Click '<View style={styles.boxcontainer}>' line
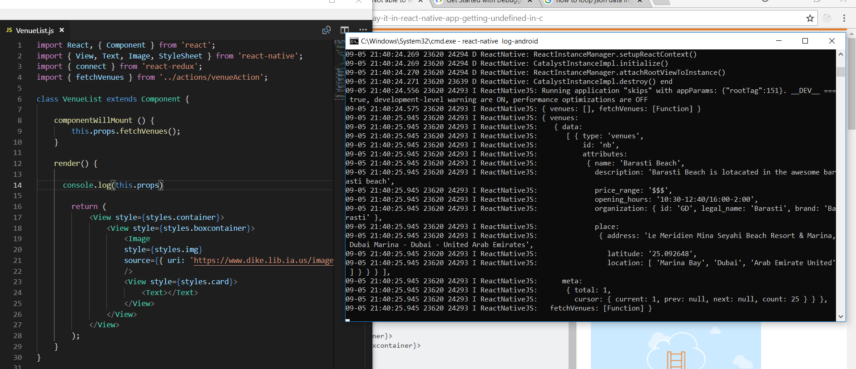This screenshot has height=369, width=856. point(181,228)
